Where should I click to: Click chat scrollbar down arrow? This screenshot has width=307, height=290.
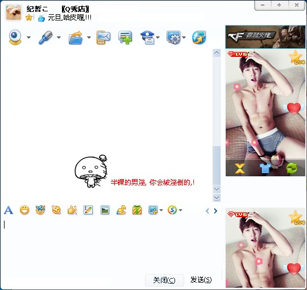click(x=217, y=189)
